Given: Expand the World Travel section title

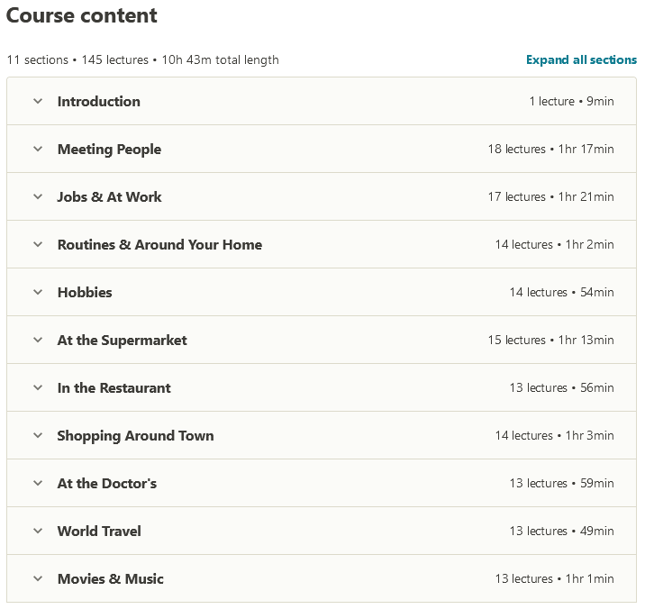Looking at the screenshot, I should click(99, 532).
